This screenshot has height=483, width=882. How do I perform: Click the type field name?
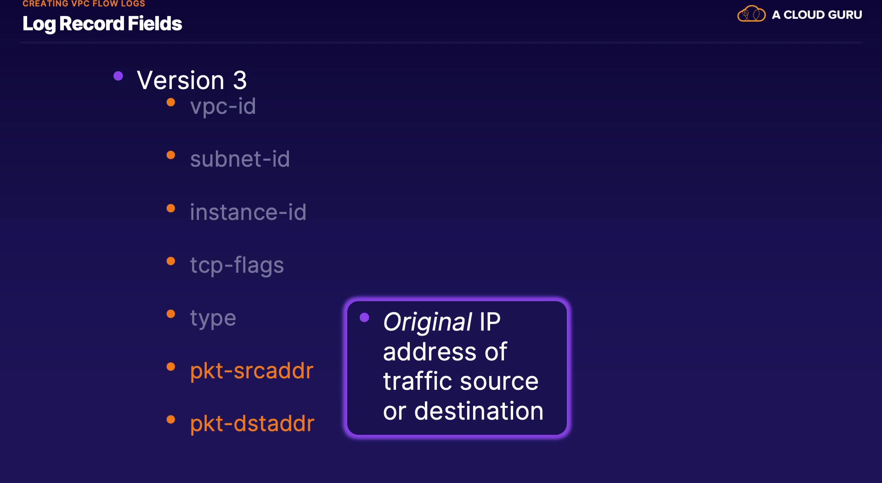tap(213, 318)
